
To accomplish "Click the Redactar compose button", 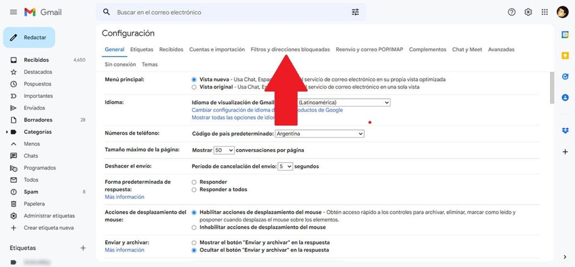I will click(29, 37).
